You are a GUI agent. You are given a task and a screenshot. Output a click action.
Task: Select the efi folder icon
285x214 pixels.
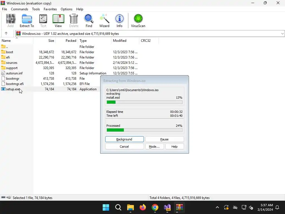pyautogui.click(x=3, y=57)
